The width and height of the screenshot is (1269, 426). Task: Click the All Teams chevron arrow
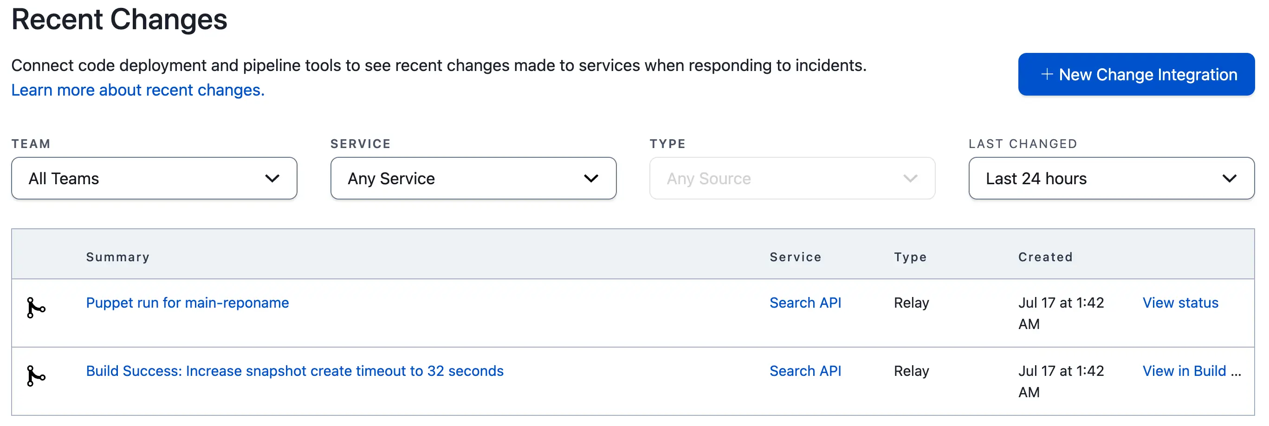coord(272,178)
